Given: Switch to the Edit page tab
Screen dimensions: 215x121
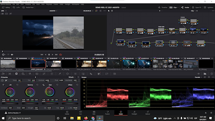Looking at the screenshot, I should click(x=94, y=113).
